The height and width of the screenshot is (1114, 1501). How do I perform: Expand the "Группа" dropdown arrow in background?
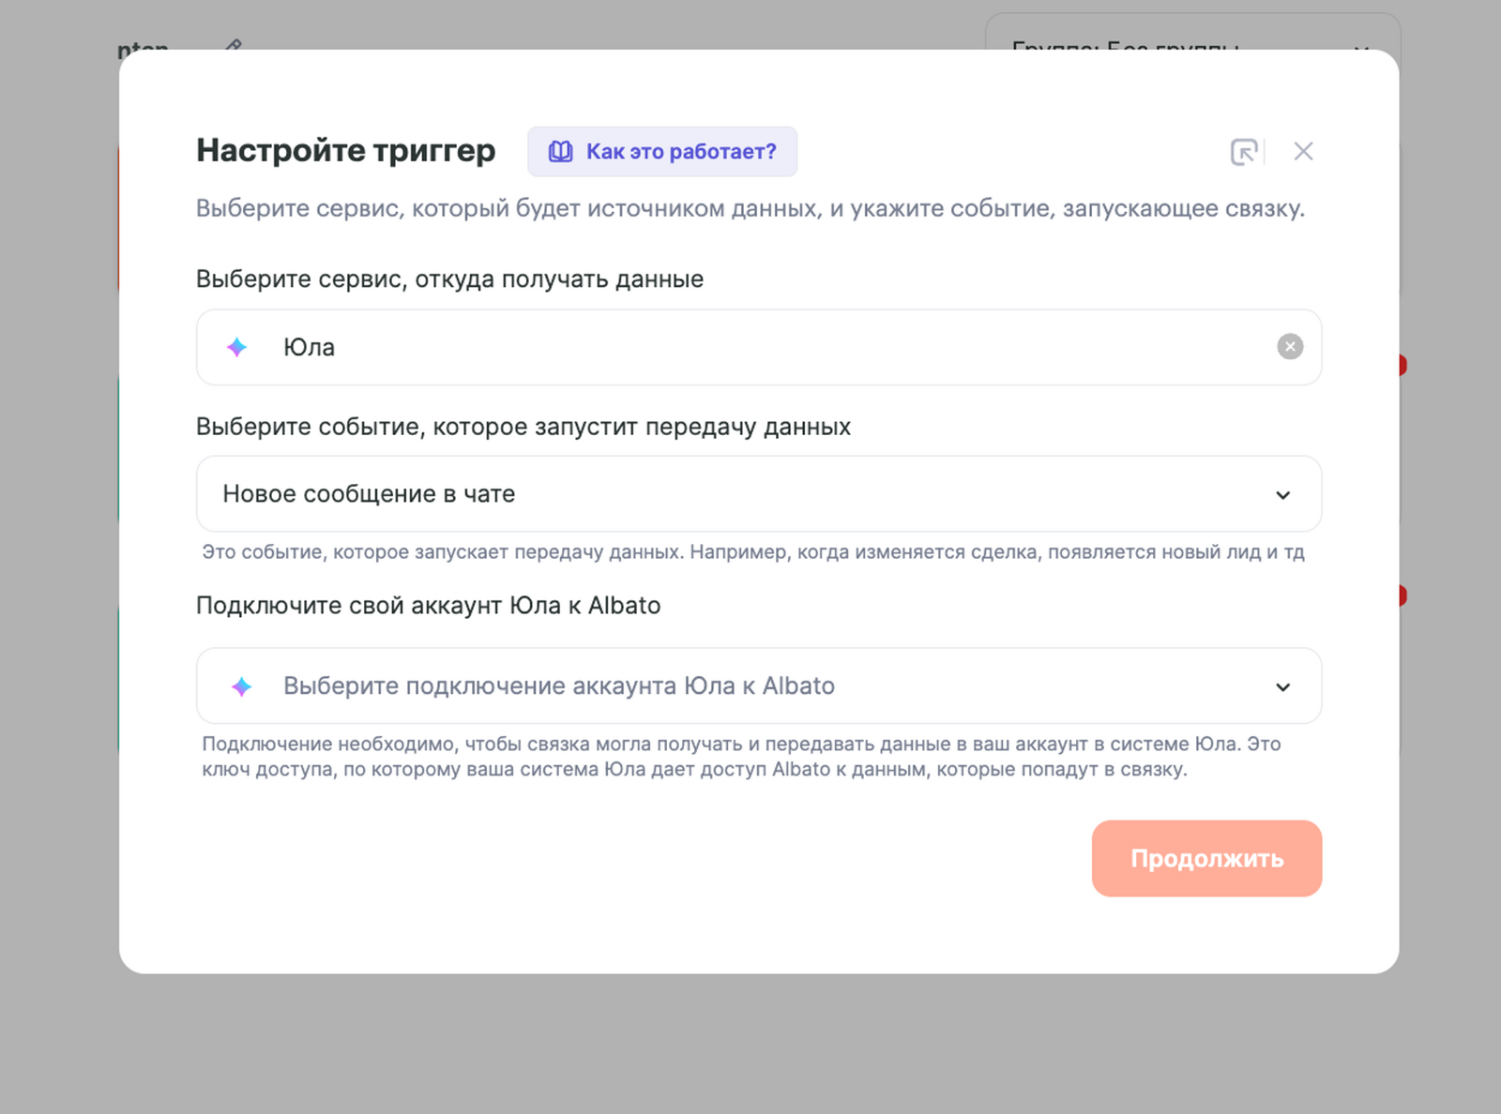[1361, 45]
